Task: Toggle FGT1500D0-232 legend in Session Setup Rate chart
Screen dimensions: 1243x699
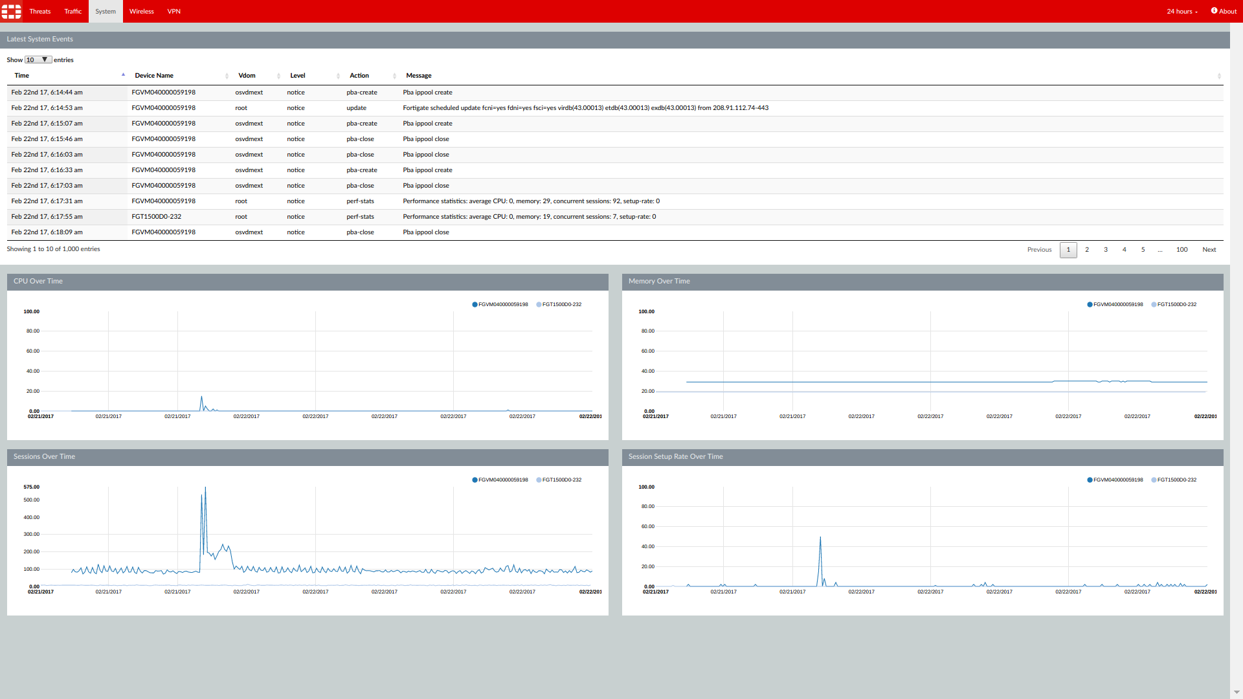Action: click(x=1174, y=480)
